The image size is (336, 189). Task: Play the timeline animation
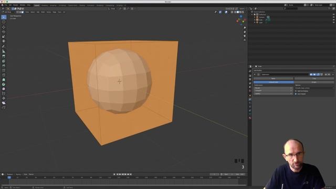[x=125, y=174]
